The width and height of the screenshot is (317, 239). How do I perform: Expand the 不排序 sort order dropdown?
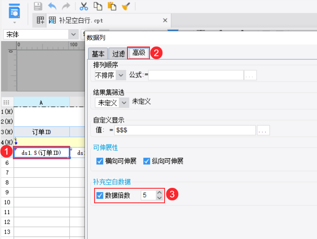pos(121,75)
